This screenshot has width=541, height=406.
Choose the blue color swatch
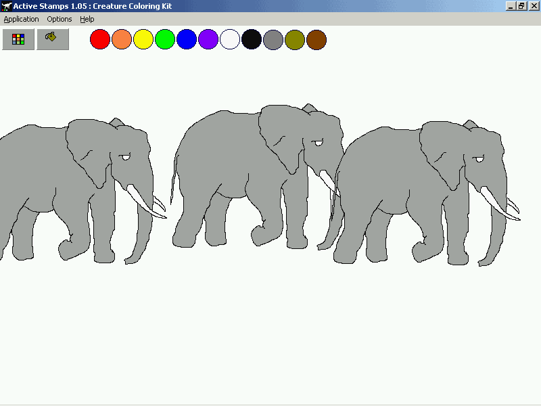click(x=187, y=39)
